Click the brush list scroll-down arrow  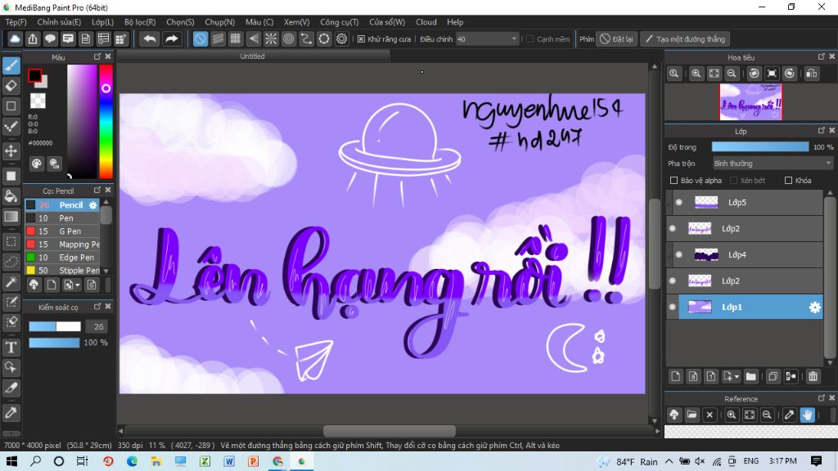tap(106, 271)
